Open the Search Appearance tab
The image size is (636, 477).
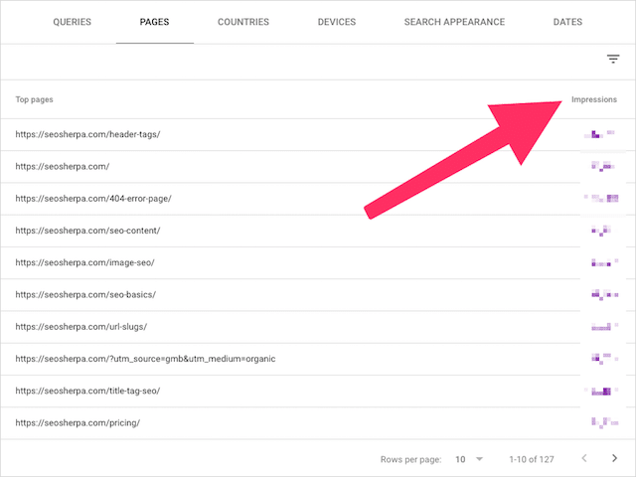coord(454,22)
